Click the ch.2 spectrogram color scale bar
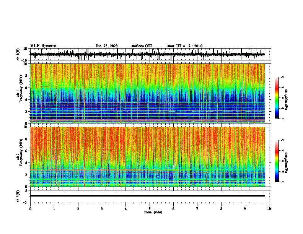 pyautogui.click(x=277, y=161)
